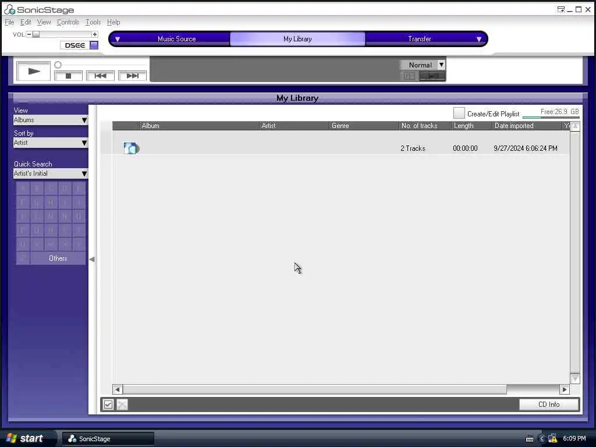Screen dimensions: 596x447
Task: Select the SonicStage taskbar button
Action: [108, 439]
